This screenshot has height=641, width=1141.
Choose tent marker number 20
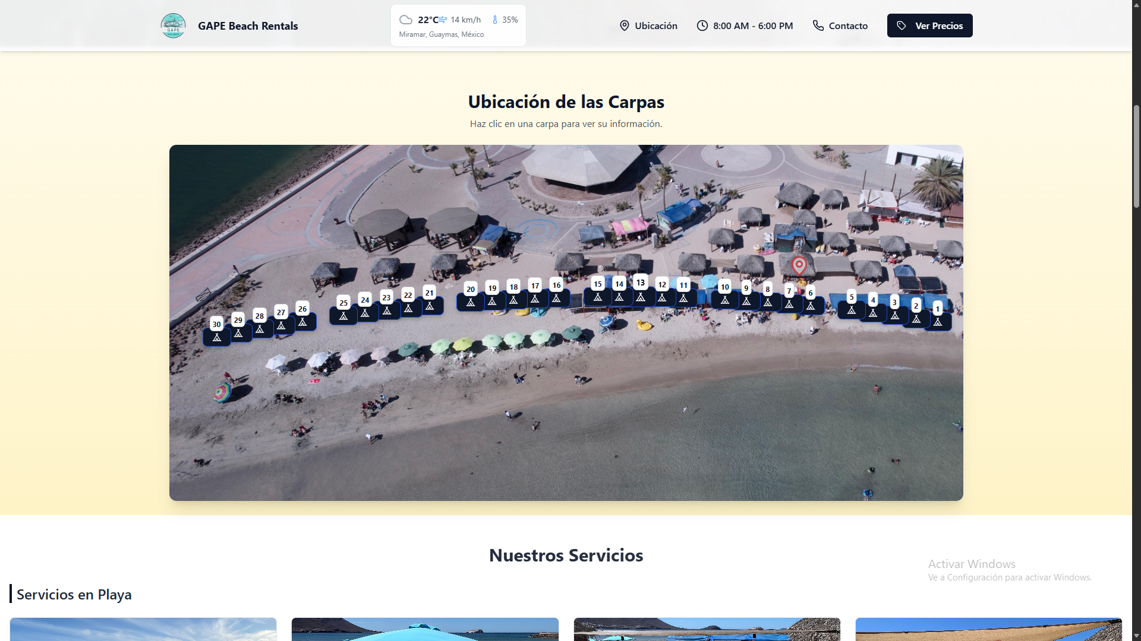coord(471,302)
